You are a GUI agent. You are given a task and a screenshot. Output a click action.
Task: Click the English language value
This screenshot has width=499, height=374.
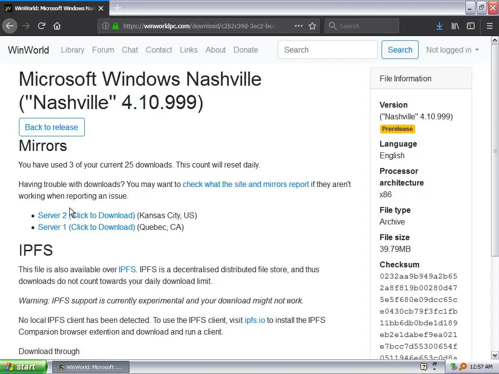tap(392, 156)
